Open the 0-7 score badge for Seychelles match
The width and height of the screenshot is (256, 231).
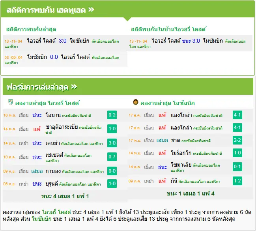coord(112,157)
